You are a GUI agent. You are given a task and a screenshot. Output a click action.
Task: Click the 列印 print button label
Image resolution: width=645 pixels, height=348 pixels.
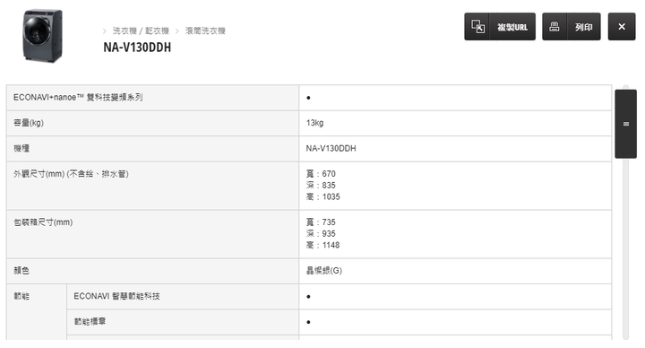click(x=584, y=27)
